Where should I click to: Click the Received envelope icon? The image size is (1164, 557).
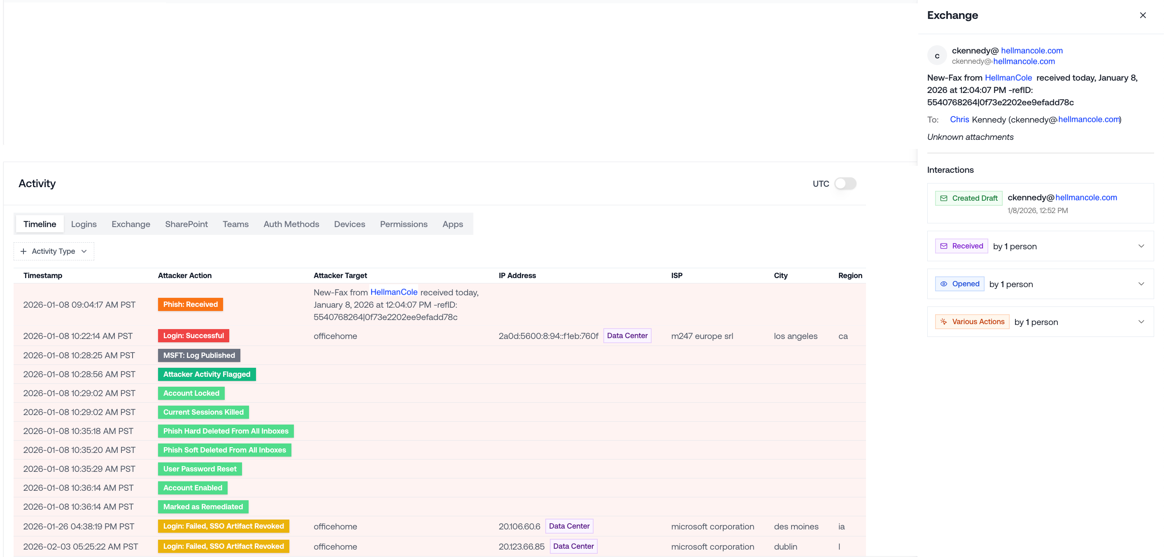point(943,246)
